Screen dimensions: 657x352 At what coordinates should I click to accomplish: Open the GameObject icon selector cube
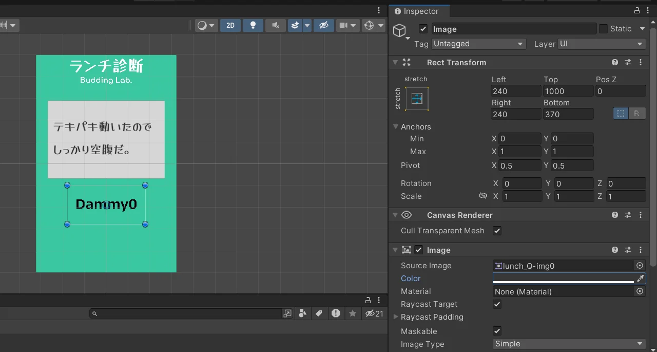click(401, 32)
